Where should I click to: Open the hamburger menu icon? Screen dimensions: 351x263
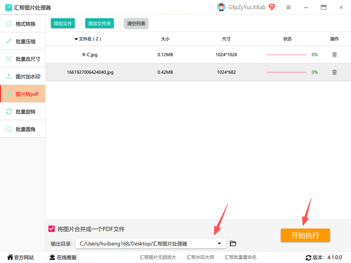click(x=289, y=7)
